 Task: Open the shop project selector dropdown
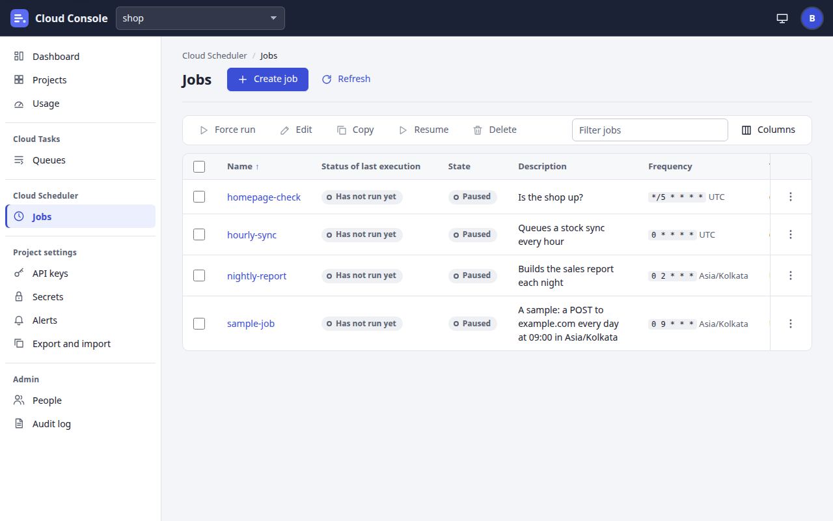click(x=200, y=18)
